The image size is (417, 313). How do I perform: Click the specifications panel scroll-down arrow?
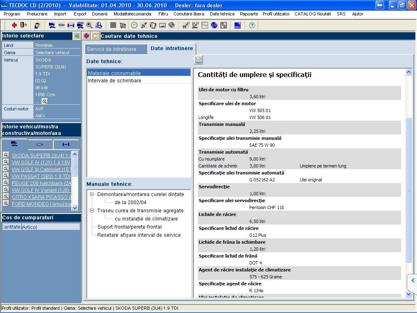[409, 294]
